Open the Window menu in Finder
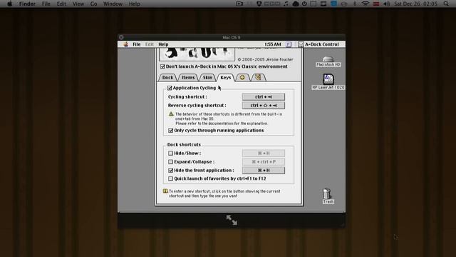 pos(113,4)
